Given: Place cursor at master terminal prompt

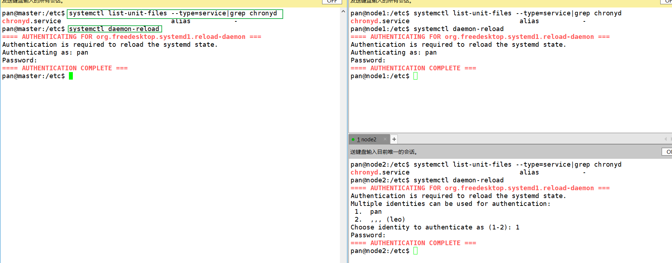Looking at the screenshot, I should (x=71, y=76).
